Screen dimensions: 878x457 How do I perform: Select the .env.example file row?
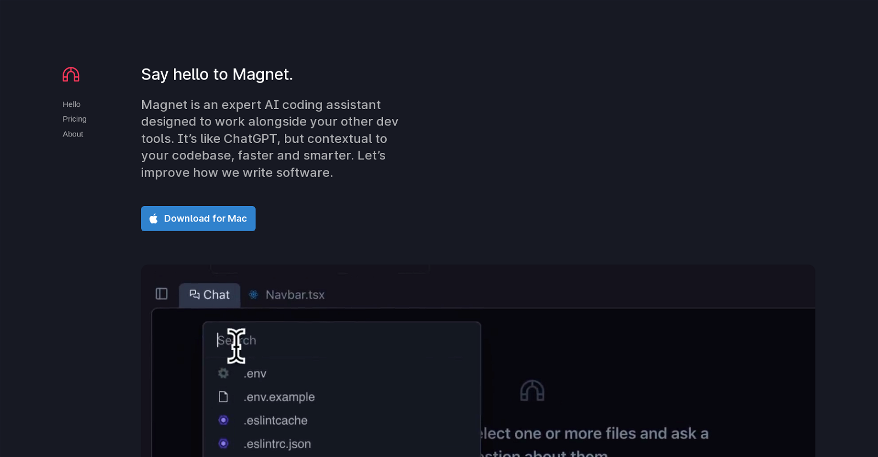(341, 397)
